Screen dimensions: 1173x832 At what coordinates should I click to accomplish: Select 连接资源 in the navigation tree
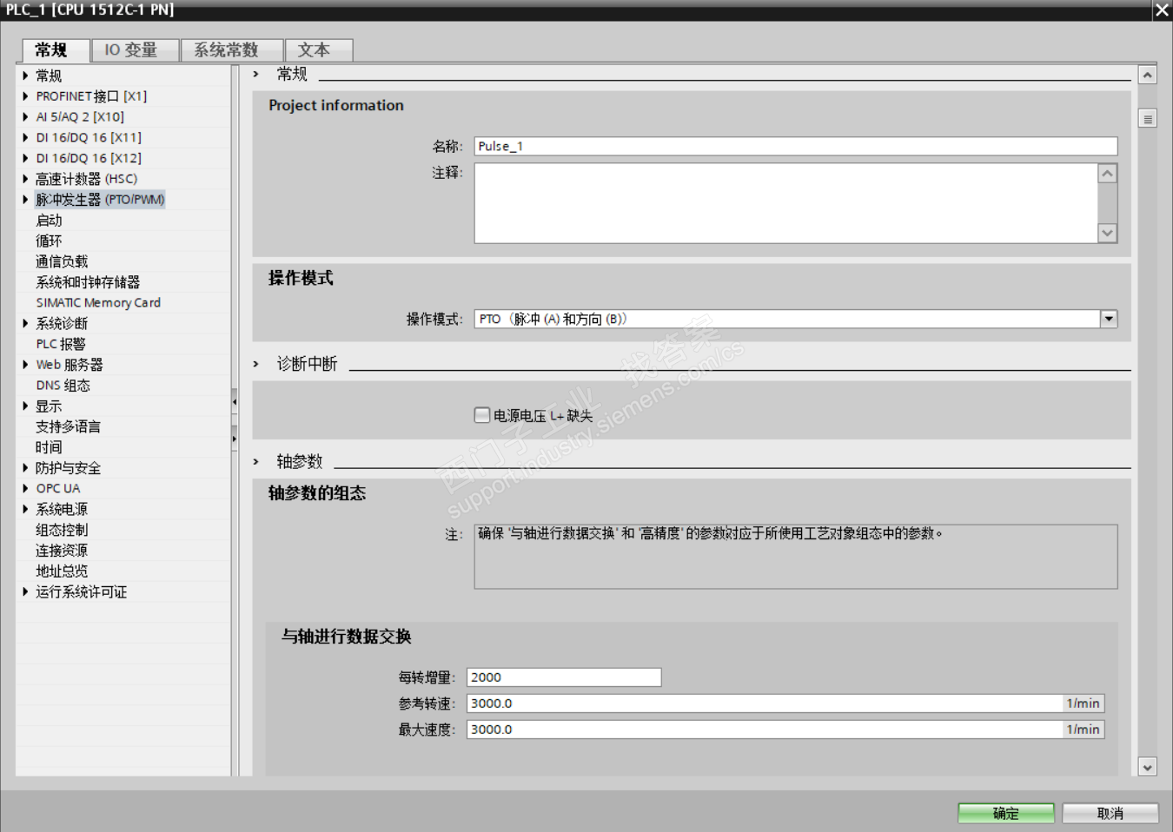click(62, 551)
